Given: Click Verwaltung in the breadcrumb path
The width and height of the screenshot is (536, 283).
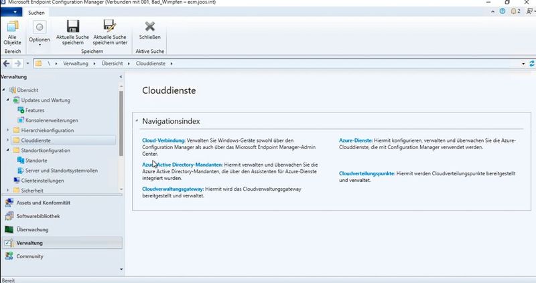Looking at the screenshot, I should click(76, 64).
